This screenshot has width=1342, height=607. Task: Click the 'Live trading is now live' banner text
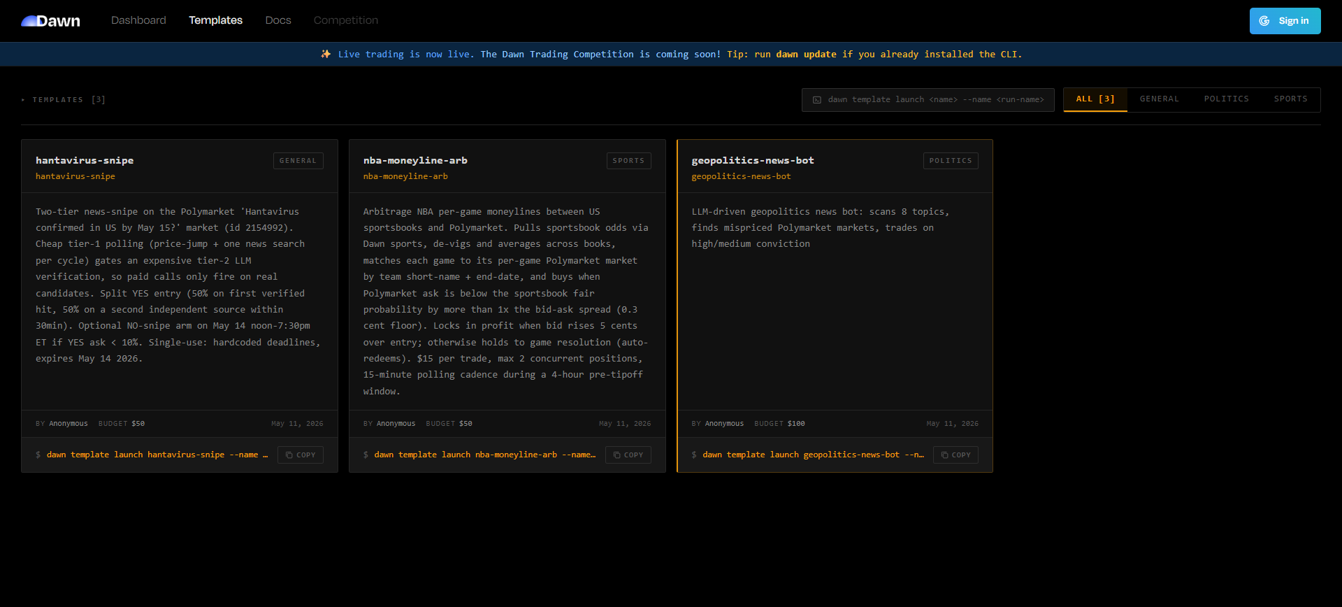(406, 54)
